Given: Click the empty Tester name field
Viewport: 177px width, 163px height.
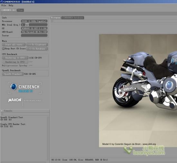Looking at the screenshot, I should (x=34, y=36).
